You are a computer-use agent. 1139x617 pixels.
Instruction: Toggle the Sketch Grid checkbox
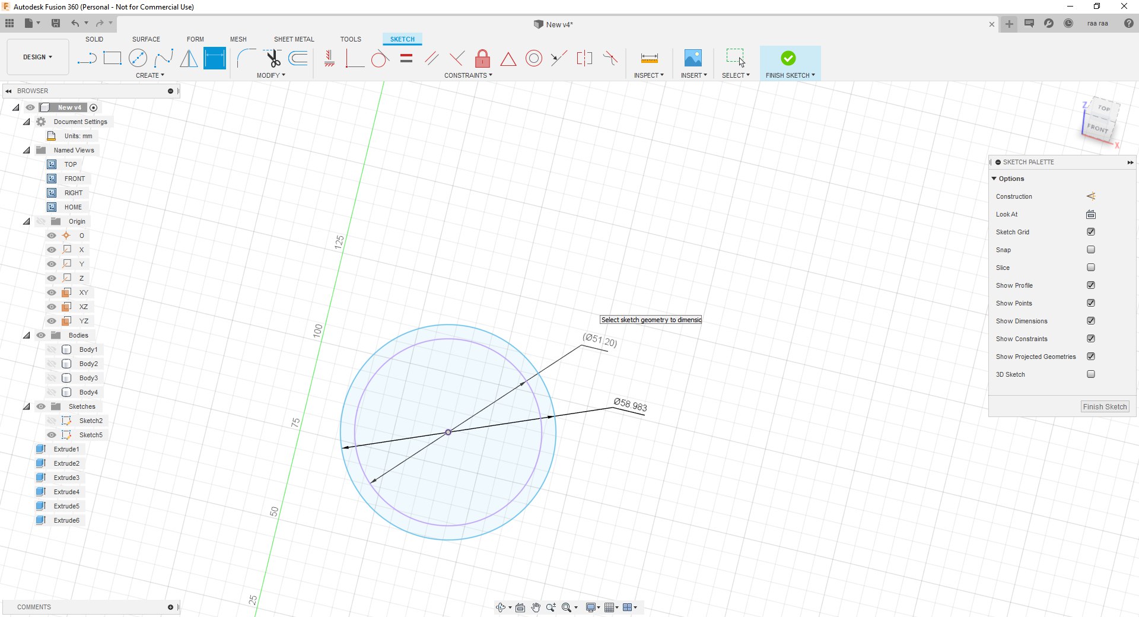(x=1090, y=232)
